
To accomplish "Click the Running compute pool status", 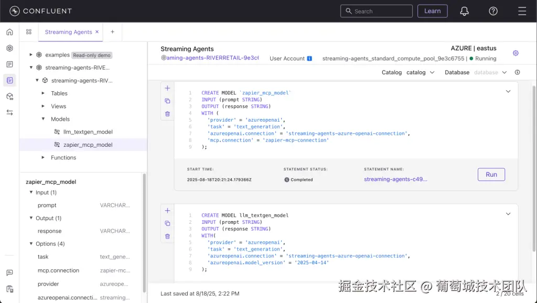I will pos(482,59).
